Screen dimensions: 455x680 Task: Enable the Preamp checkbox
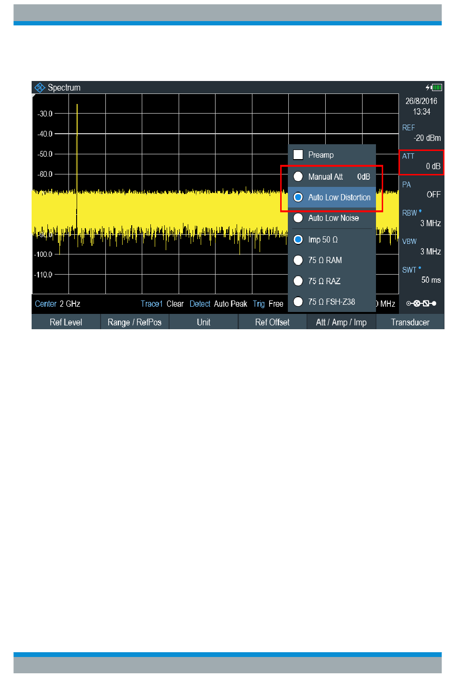coord(298,155)
